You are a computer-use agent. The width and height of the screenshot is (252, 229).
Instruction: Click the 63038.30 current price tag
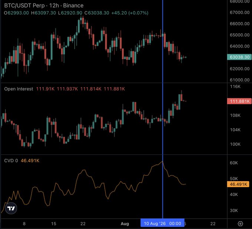pos(239,57)
